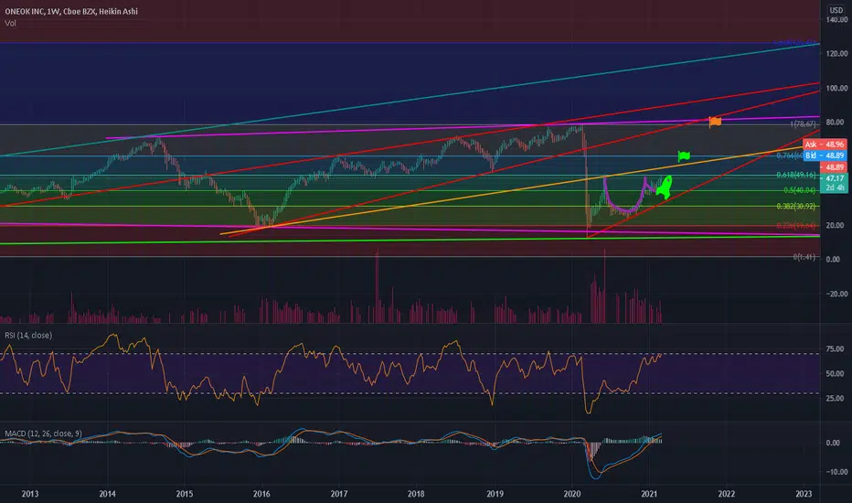Click the green 47.17 current price label
Viewport: 852px width, 503px height.
(x=834, y=183)
